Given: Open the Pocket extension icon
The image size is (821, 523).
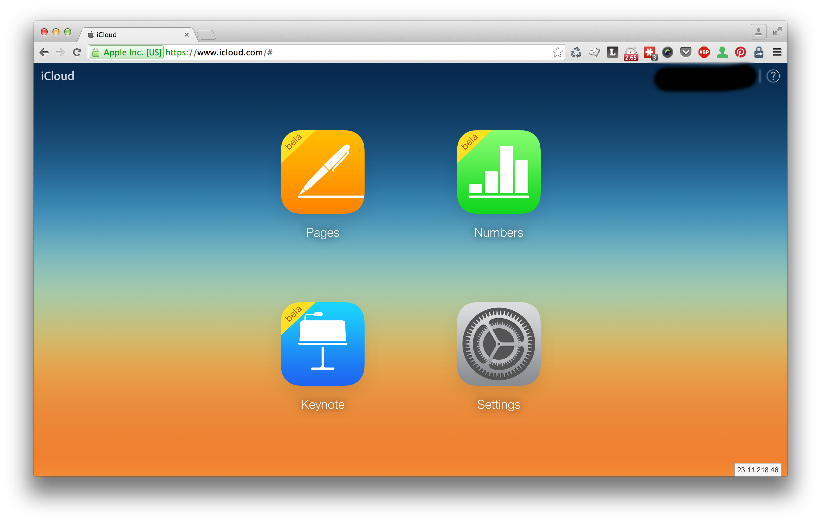Looking at the screenshot, I should tap(685, 52).
